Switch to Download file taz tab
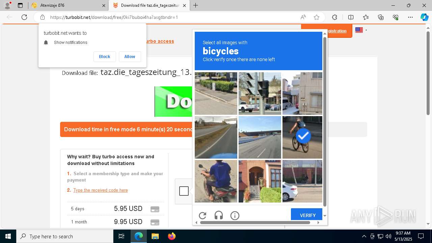The image size is (432, 243). pyautogui.click(x=149, y=5)
